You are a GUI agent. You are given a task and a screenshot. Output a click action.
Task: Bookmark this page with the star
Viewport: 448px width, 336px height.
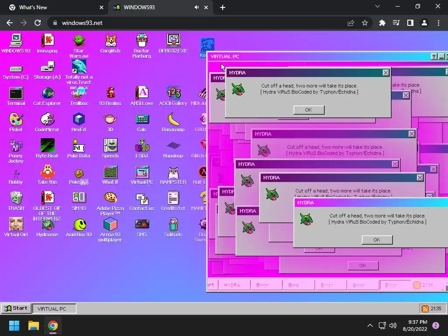point(365,23)
